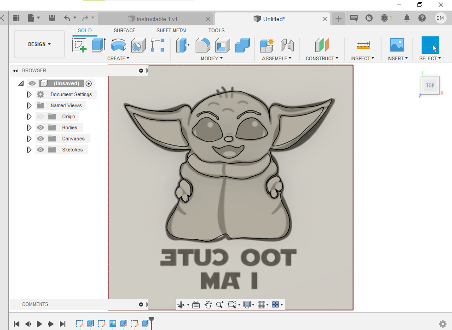Open the MODIFY menu
Screen dimensions: 452x330
[211, 58]
